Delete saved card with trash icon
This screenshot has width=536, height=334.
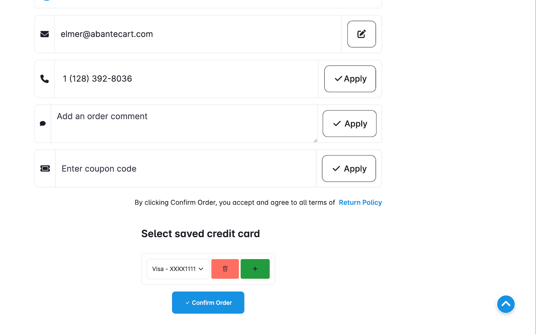[x=225, y=269]
